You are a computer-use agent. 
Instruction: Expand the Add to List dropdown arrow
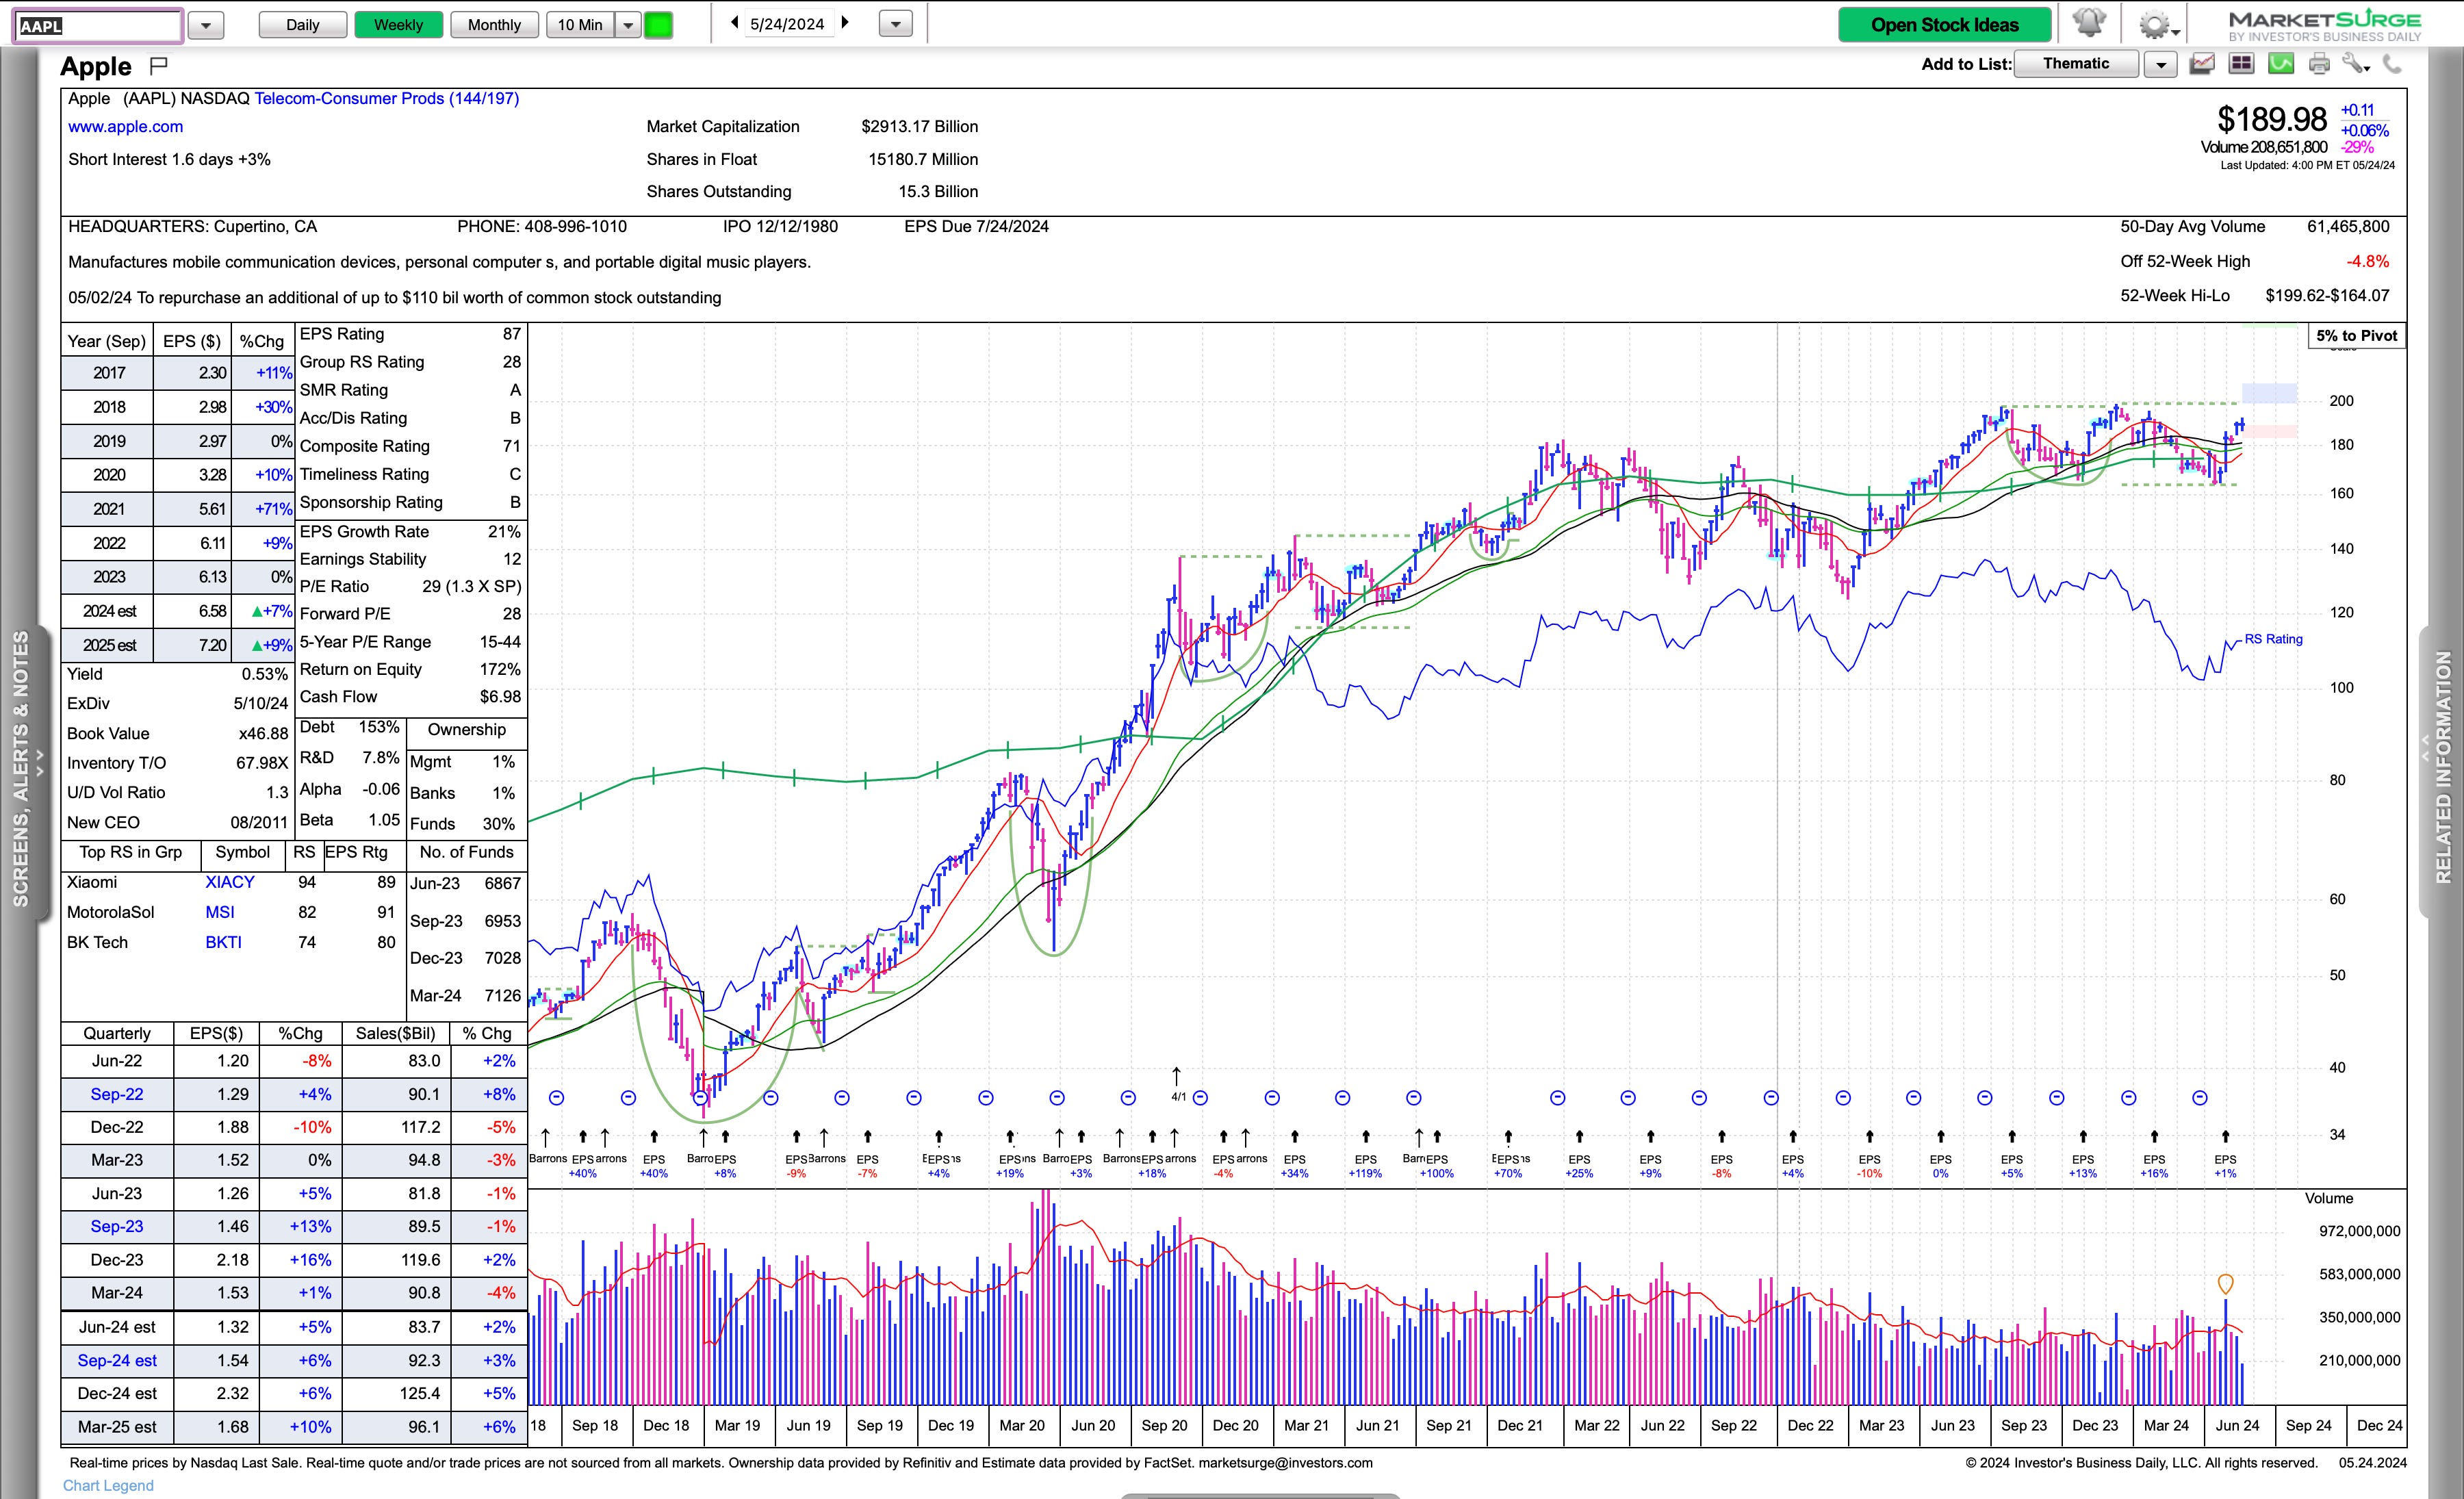[x=2160, y=65]
